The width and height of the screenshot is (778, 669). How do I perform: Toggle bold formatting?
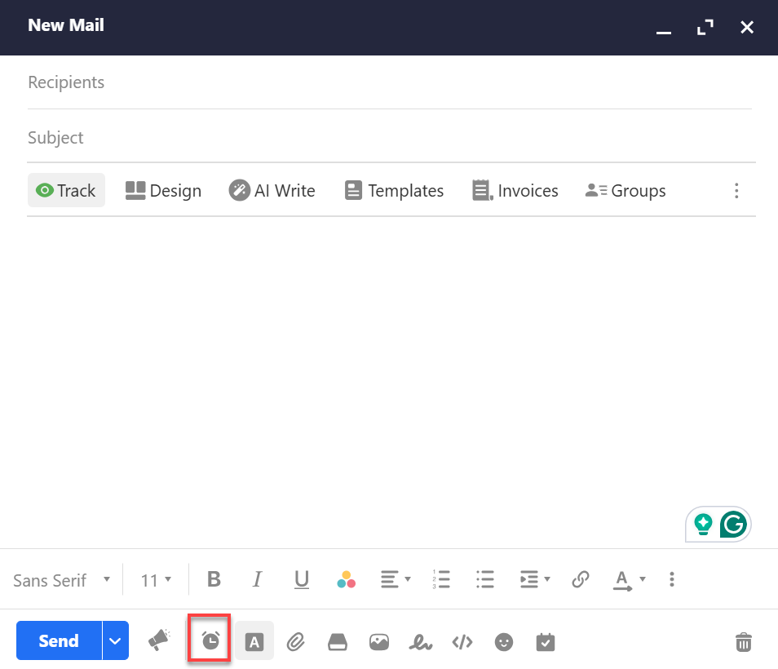(214, 579)
